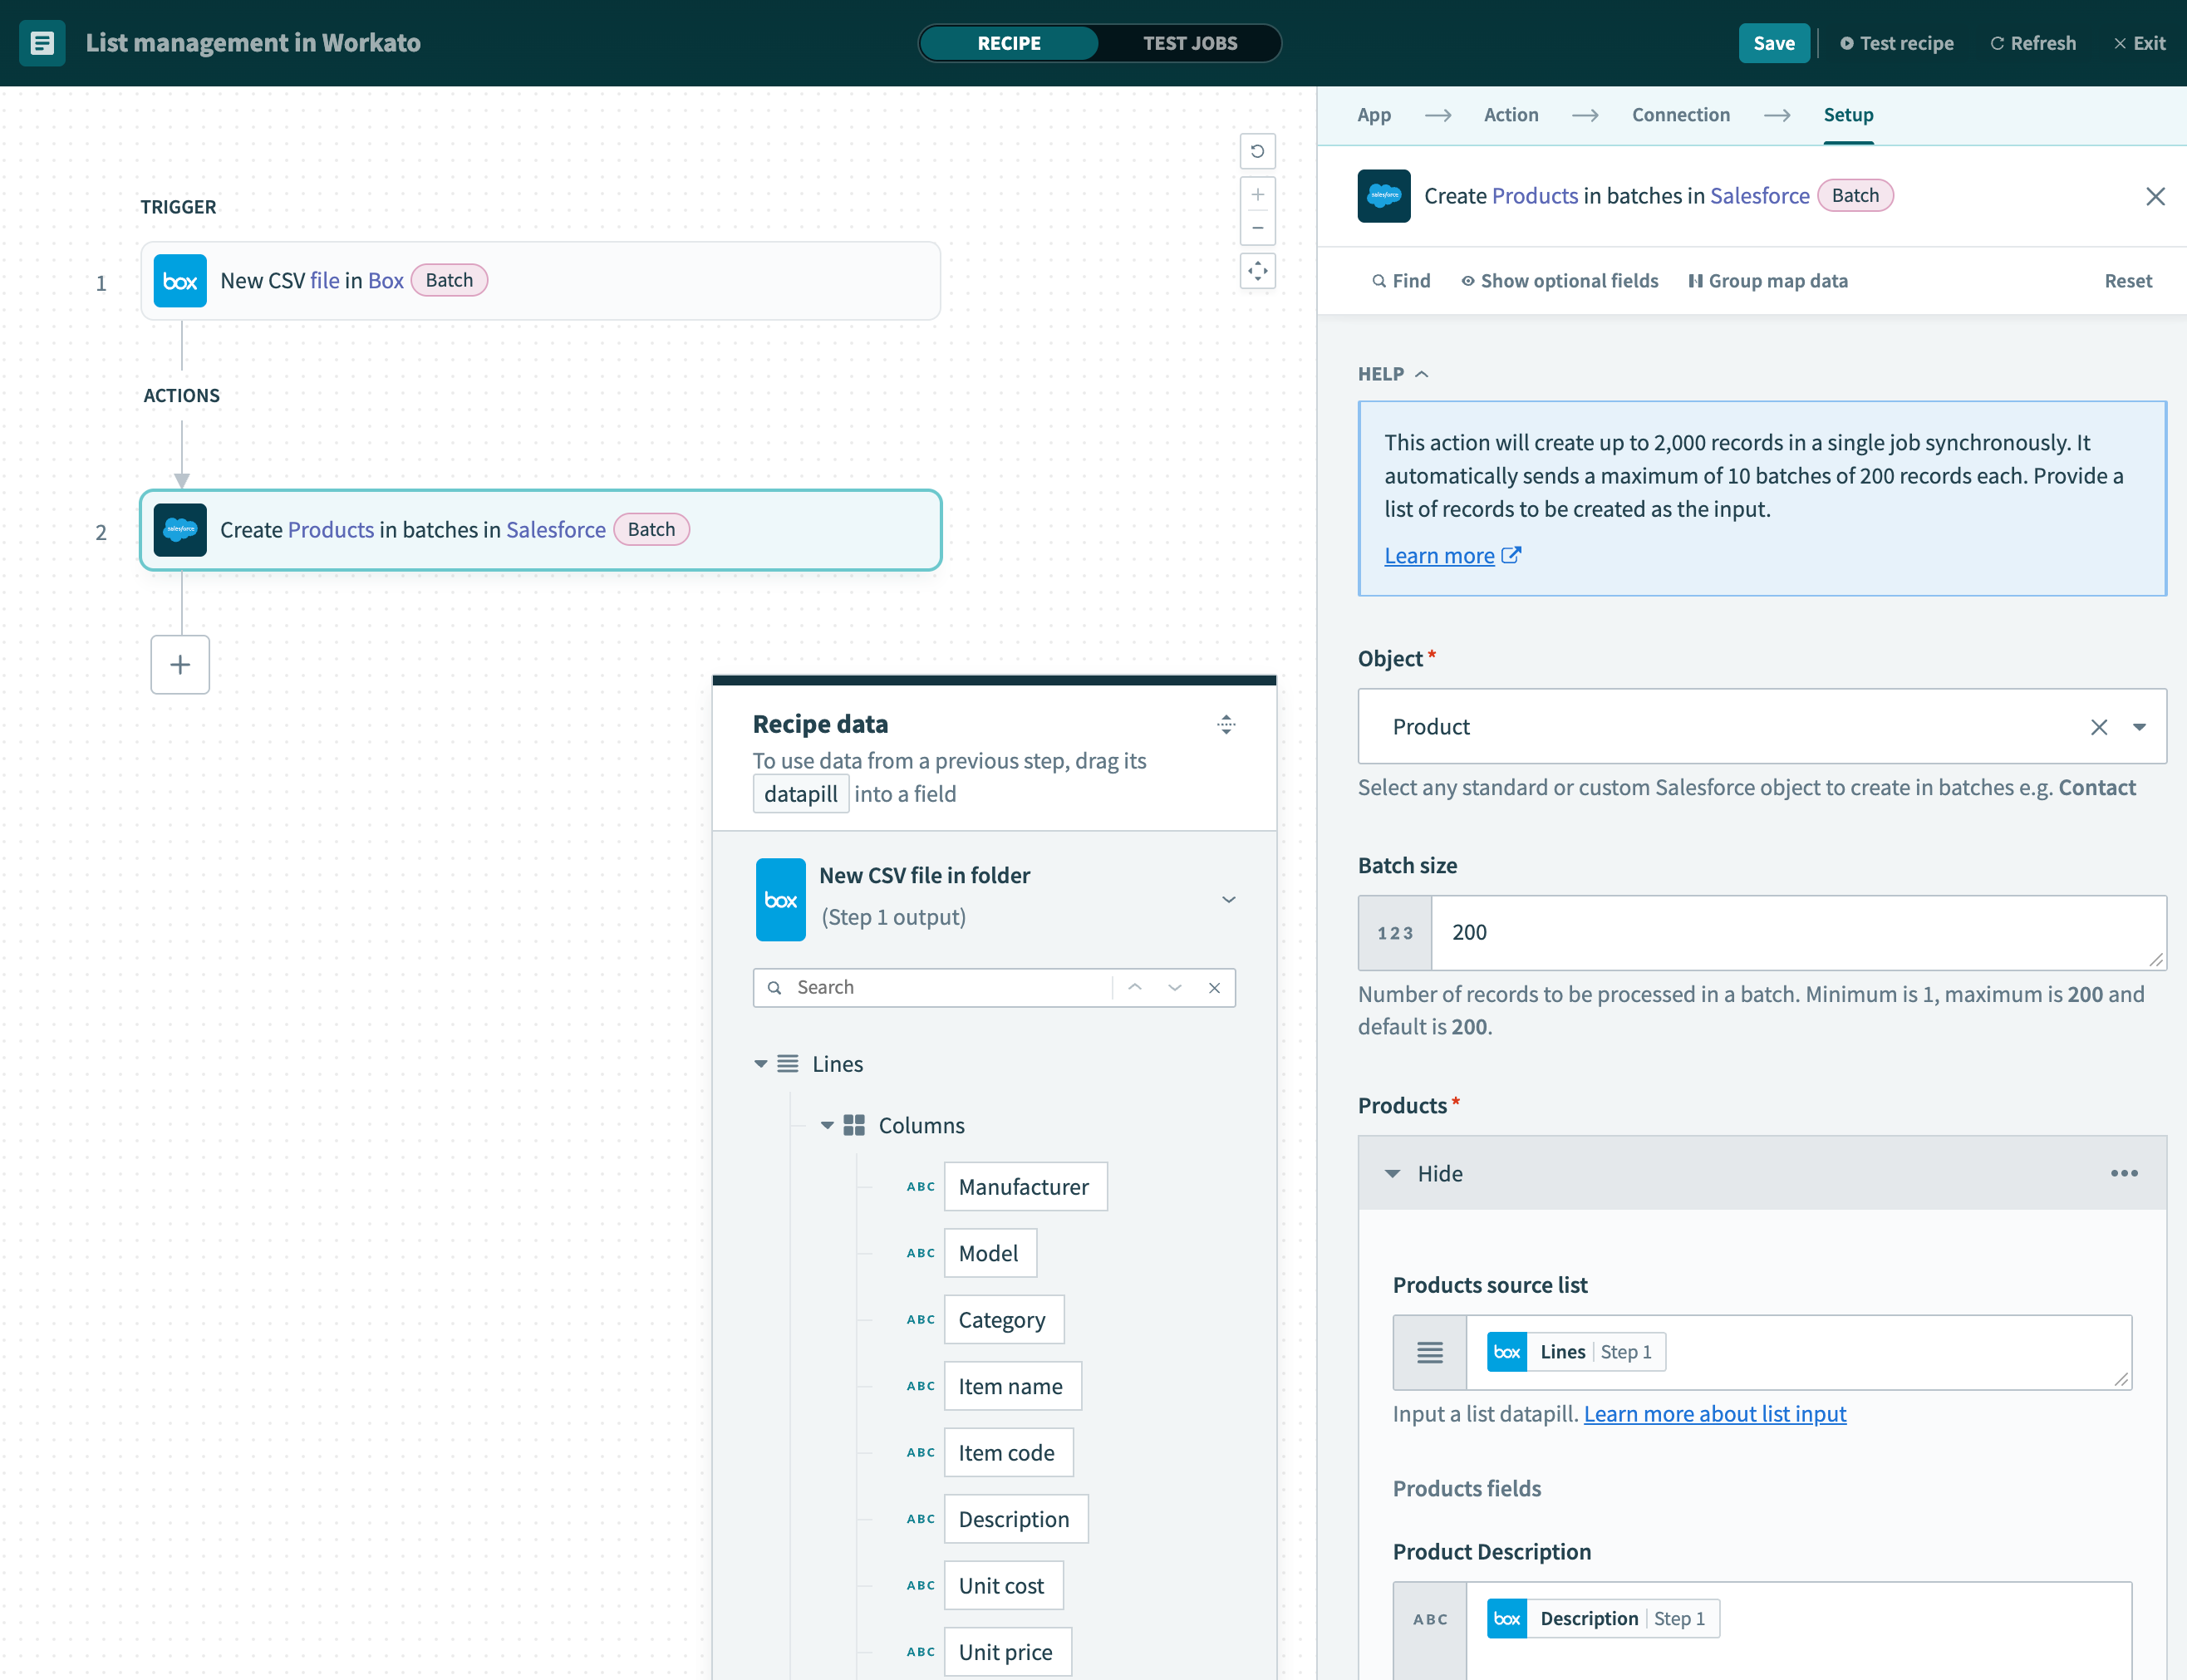Switch to the TEST JOBS view
Viewport: 2187px width, 1680px height.
1189,43
